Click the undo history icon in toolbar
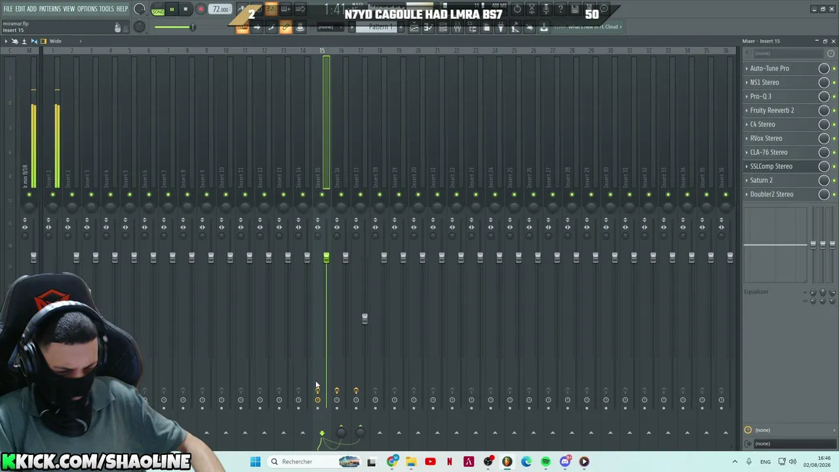839x472 pixels. tap(517, 9)
